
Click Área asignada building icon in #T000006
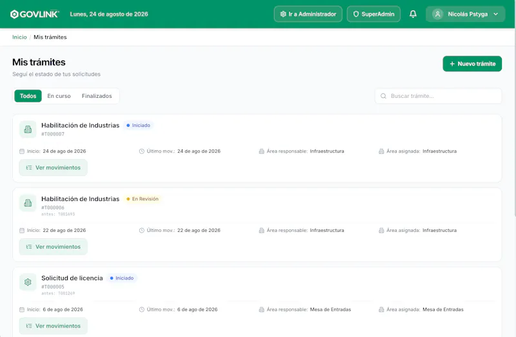tap(381, 231)
